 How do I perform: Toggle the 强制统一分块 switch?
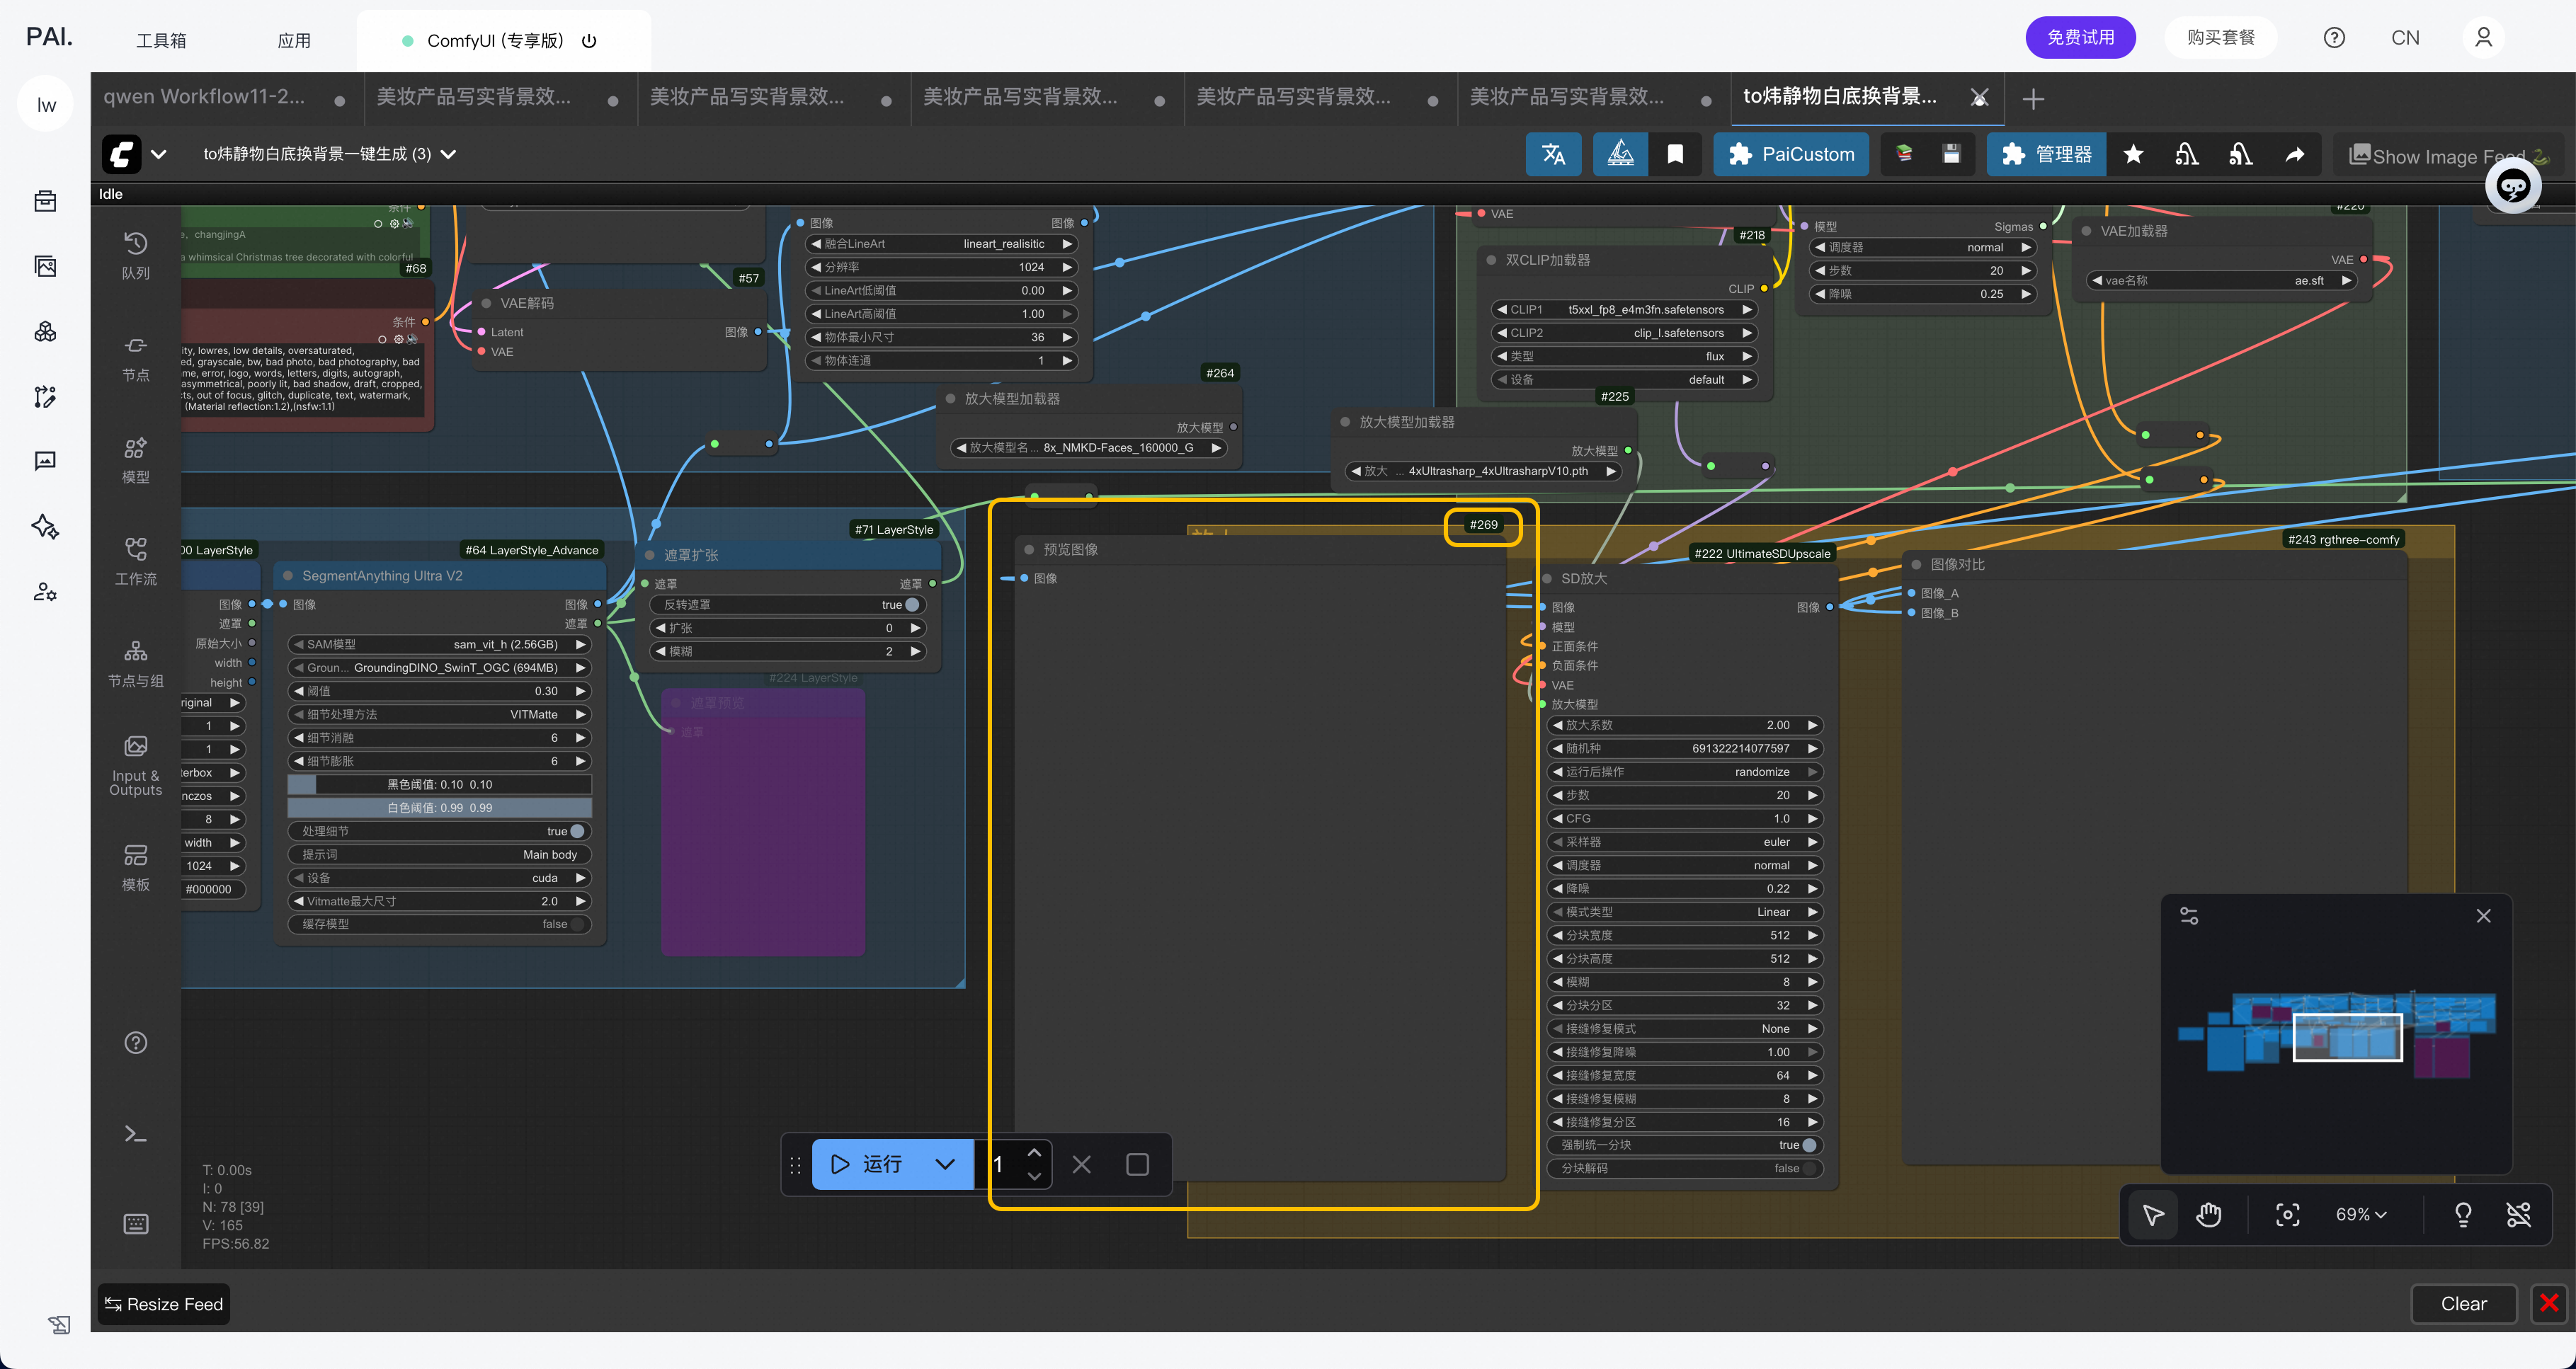[x=1808, y=1145]
